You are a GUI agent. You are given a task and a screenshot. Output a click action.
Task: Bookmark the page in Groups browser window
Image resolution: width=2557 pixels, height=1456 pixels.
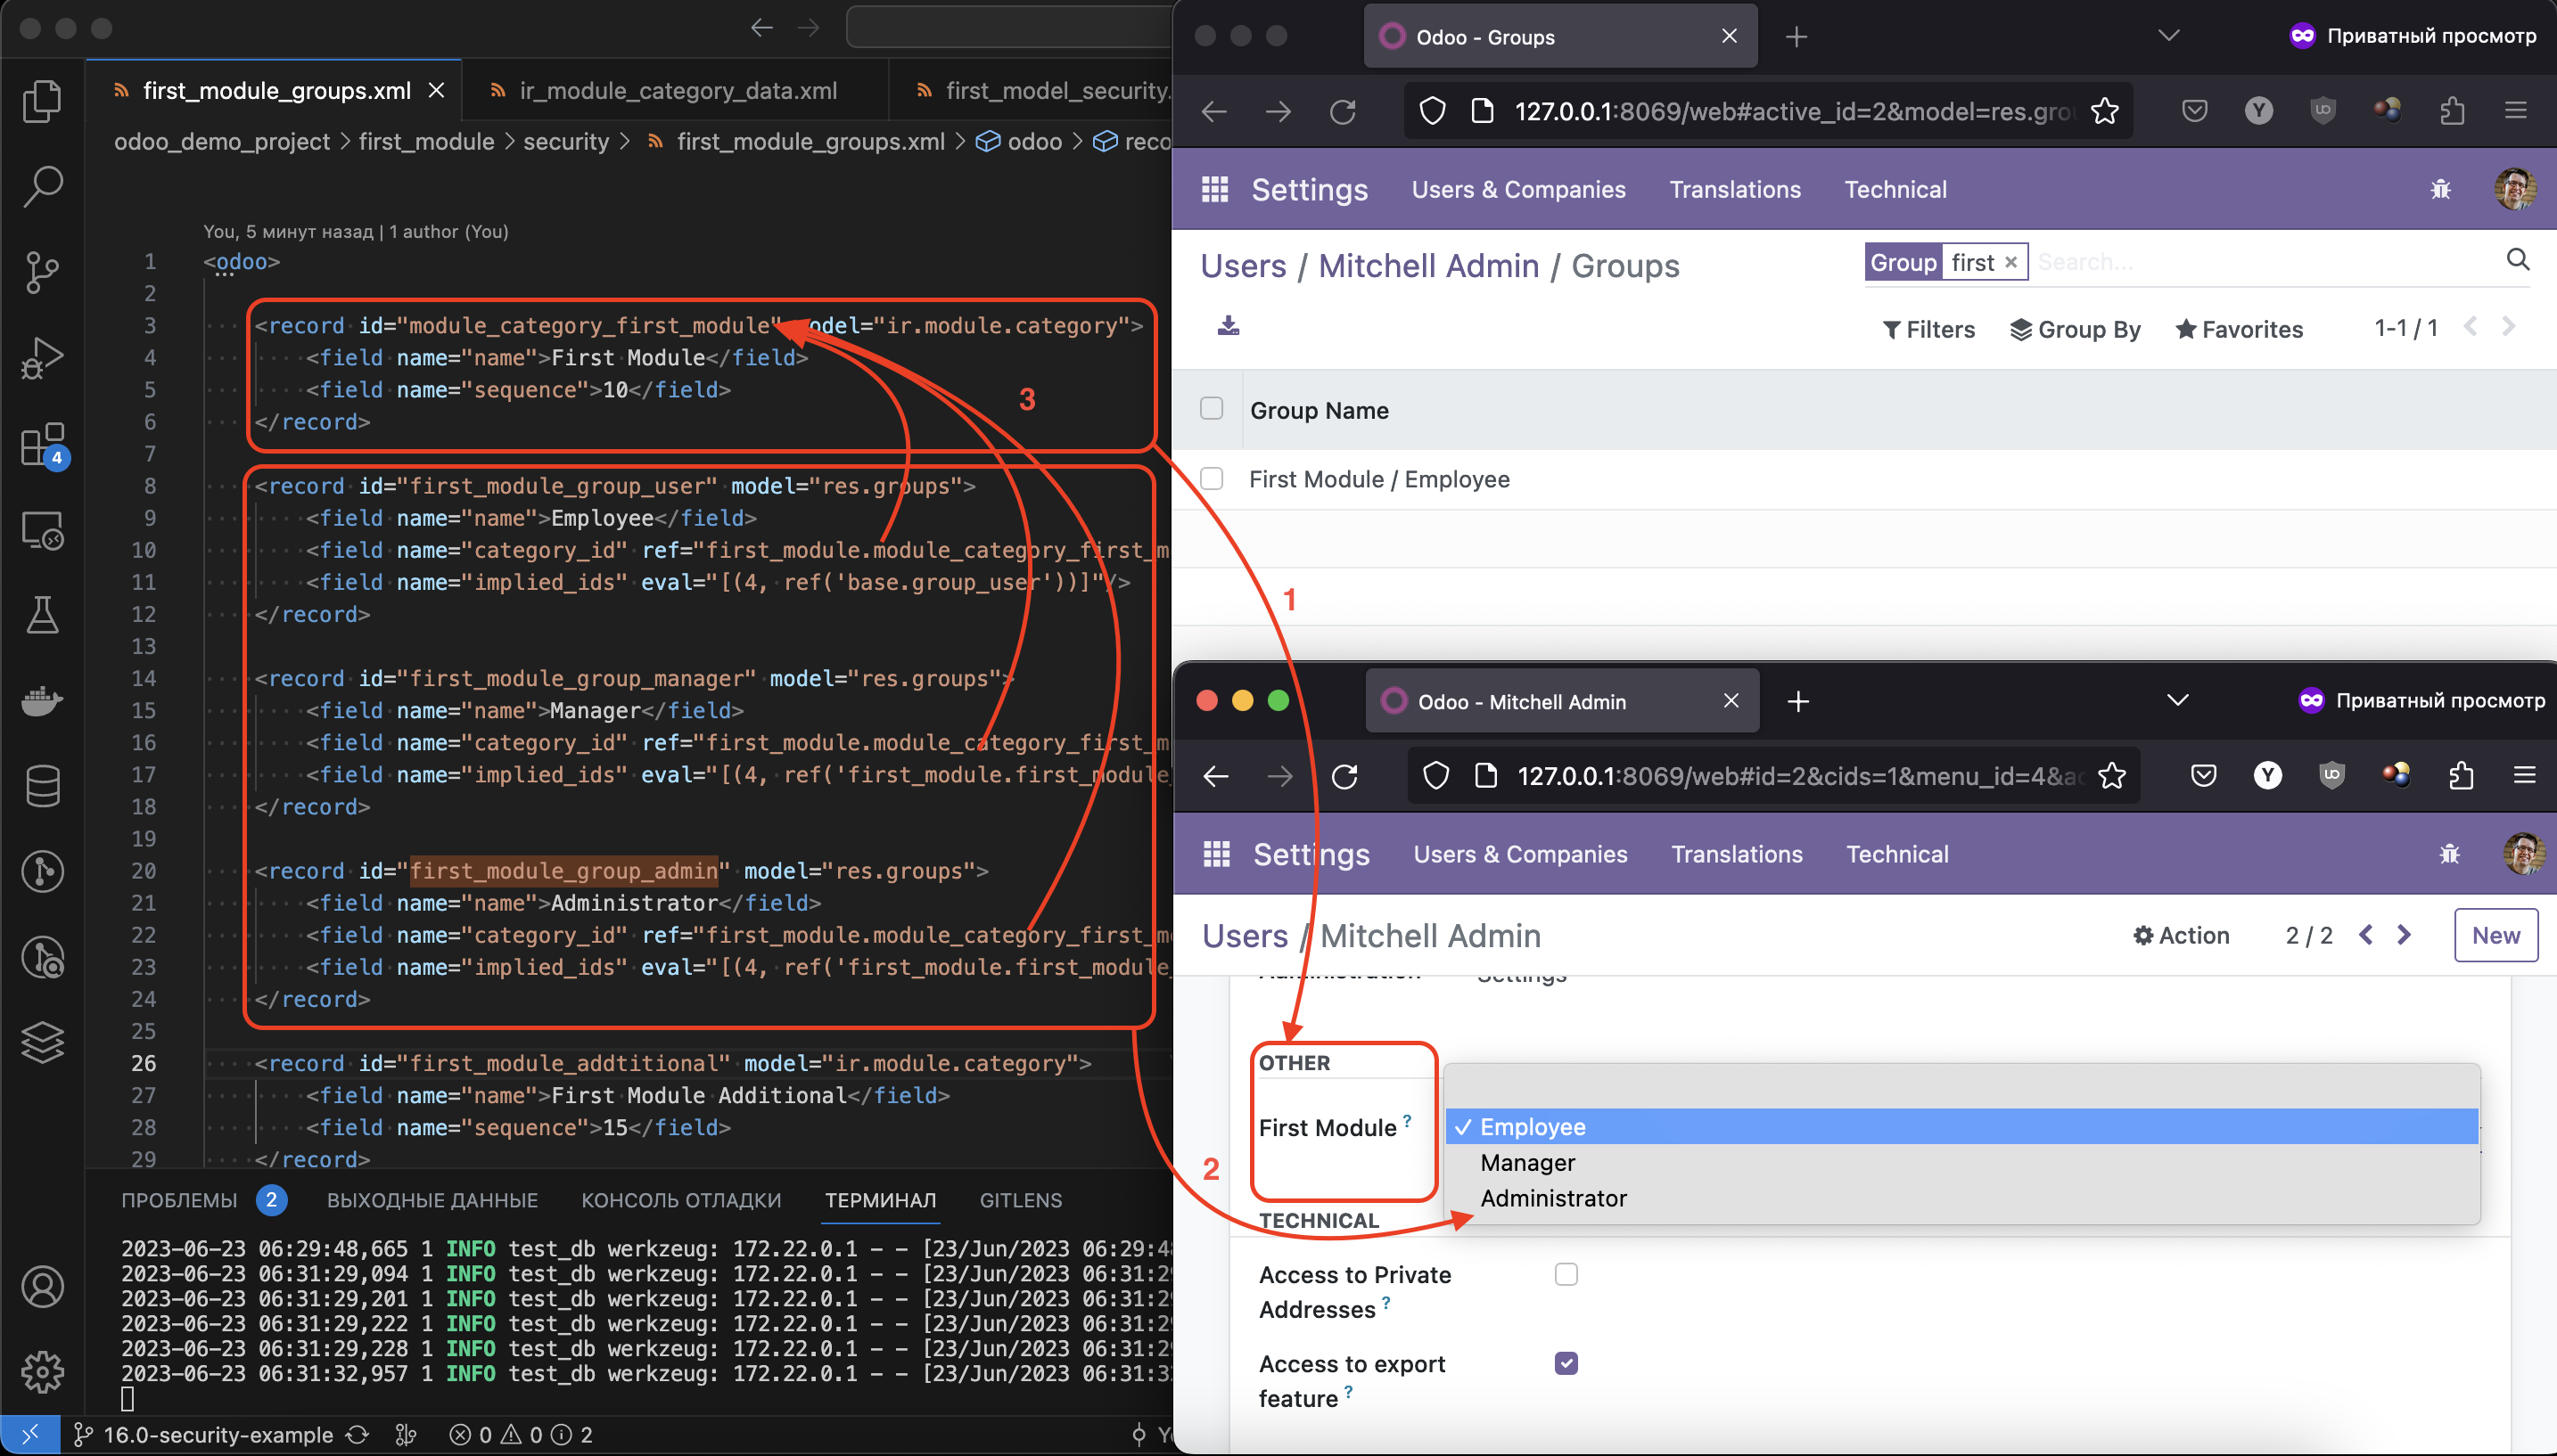(x=2105, y=111)
